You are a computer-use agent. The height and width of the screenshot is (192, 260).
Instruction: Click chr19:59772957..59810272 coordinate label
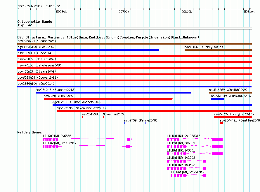tap(39, 6)
